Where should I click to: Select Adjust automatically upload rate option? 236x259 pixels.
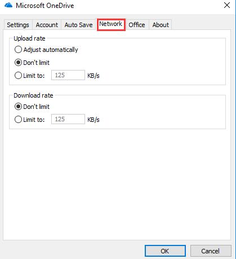click(46, 50)
